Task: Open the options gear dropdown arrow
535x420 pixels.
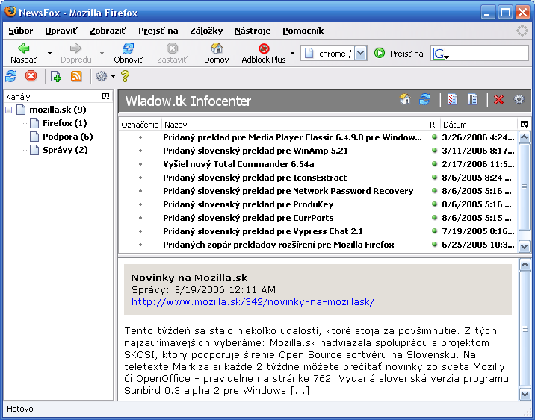Action: point(113,76)
